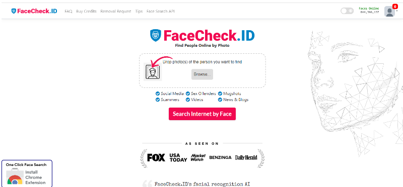Click the user avatar profile icon

point(389,12)
